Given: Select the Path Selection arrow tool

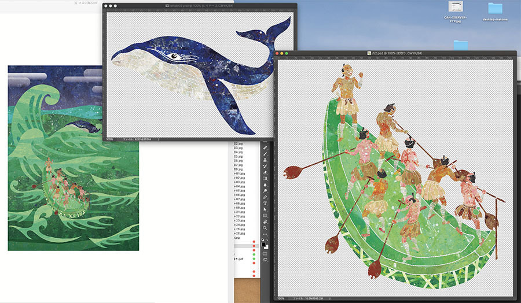Looking at the screenshot, I should coord(265,209).
